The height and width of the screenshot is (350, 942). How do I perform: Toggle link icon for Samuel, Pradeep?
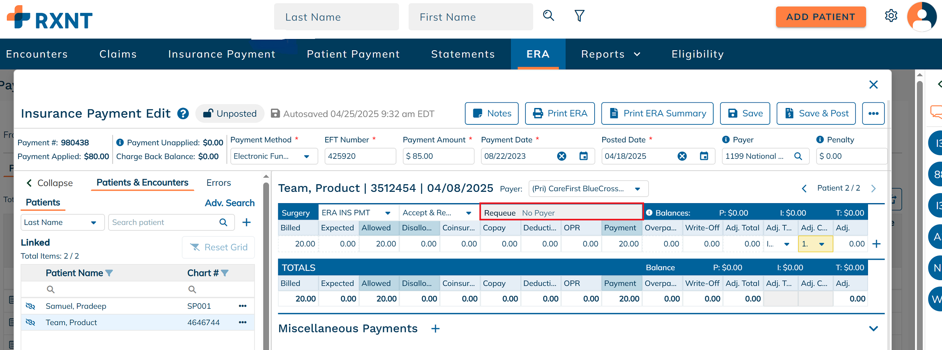[x=31, y=306]
